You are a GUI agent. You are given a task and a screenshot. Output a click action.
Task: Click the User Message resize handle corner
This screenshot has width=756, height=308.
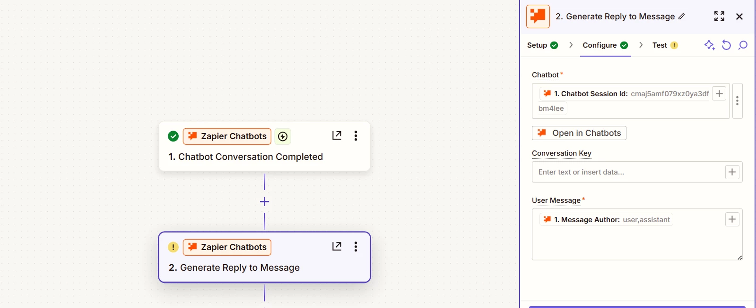[x=739, y=257]
